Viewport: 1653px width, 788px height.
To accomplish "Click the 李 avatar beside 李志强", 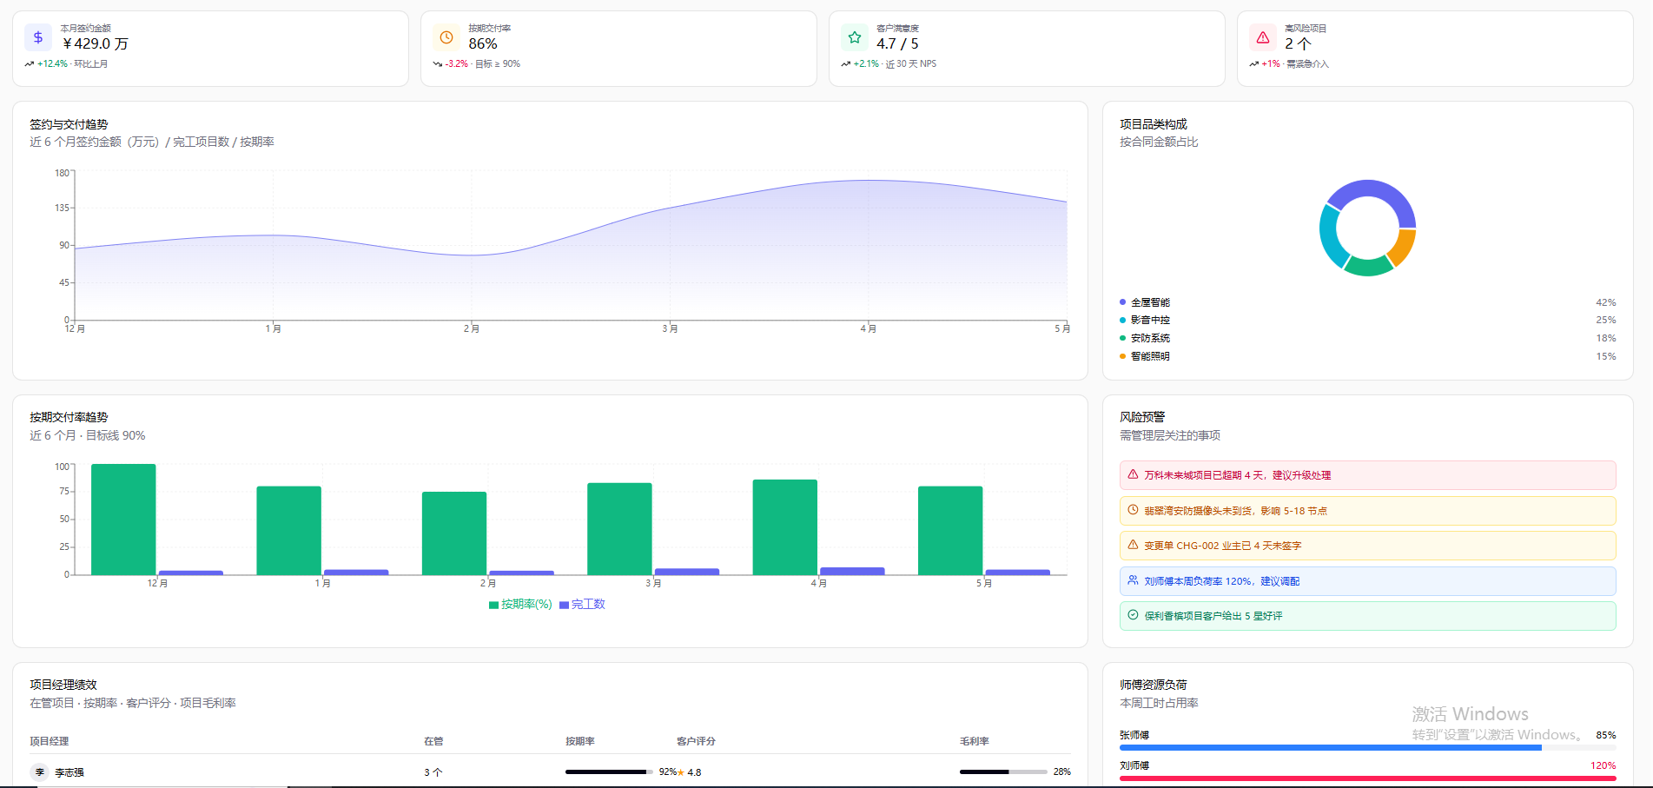I will click(x=39, y=772).
